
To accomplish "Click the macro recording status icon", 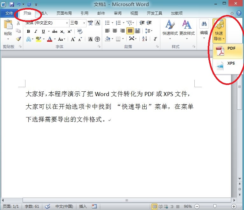I will [x=94, y=206].
